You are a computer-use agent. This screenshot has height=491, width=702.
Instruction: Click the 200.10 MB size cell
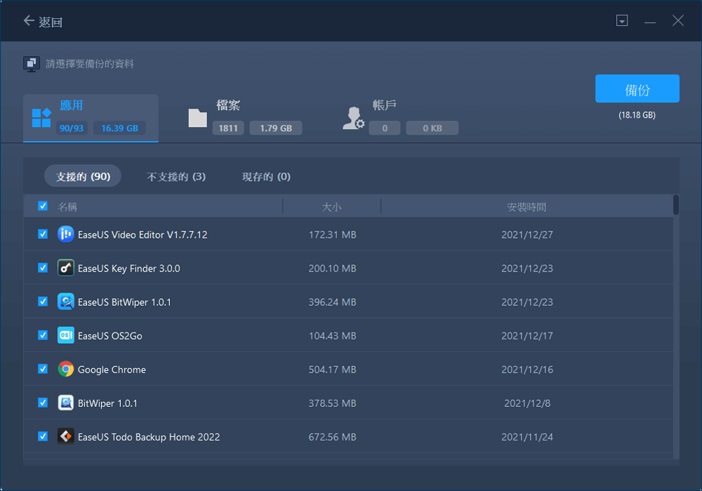click(332, 269)
